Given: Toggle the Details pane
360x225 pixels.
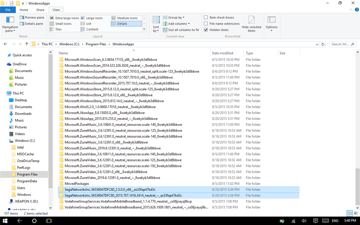Looking at the screenshot, I should point(31,24).
